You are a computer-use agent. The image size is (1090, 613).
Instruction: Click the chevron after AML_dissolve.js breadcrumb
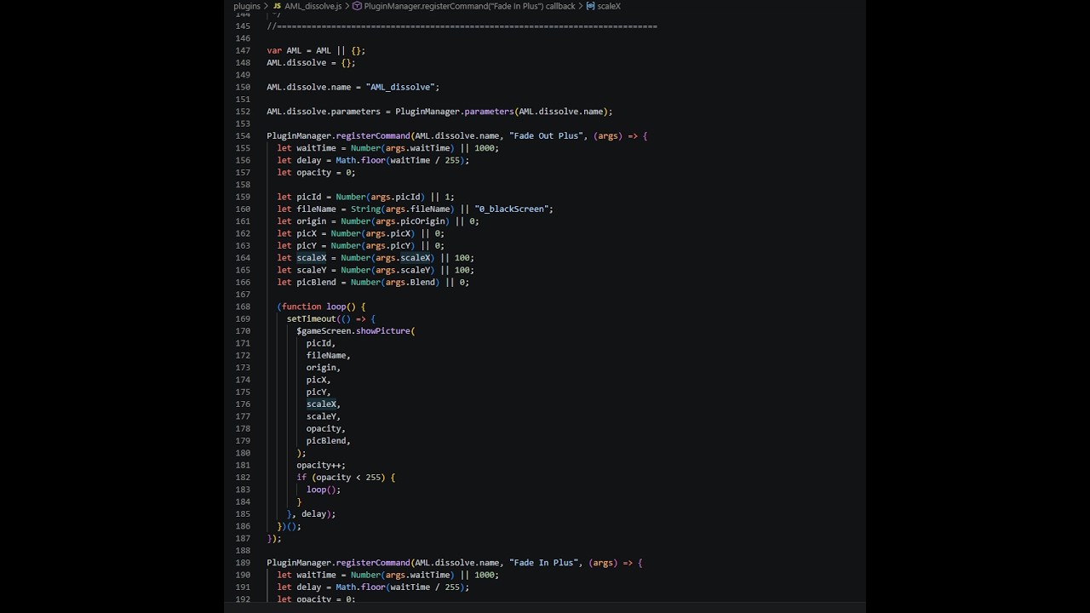tap(347, 6)
